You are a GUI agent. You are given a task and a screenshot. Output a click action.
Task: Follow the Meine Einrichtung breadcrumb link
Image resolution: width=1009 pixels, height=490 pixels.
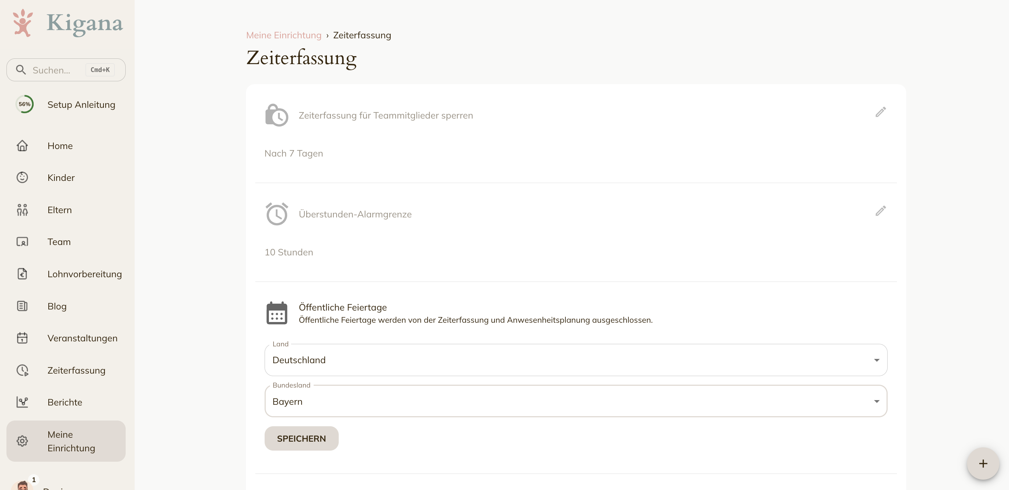coord(284,35)
